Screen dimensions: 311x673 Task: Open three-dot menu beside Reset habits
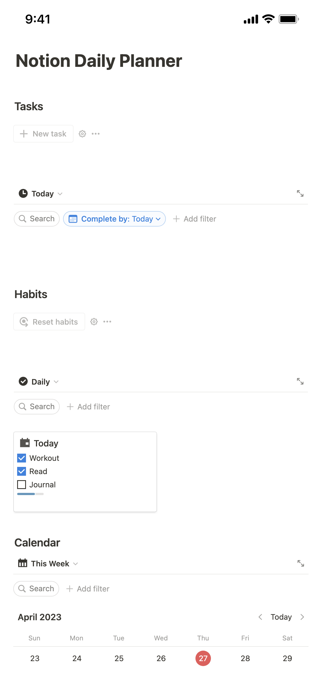pos(107,322)
